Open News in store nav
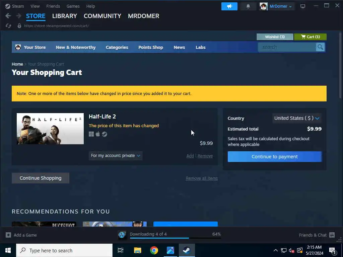 (x=180, y=47)
